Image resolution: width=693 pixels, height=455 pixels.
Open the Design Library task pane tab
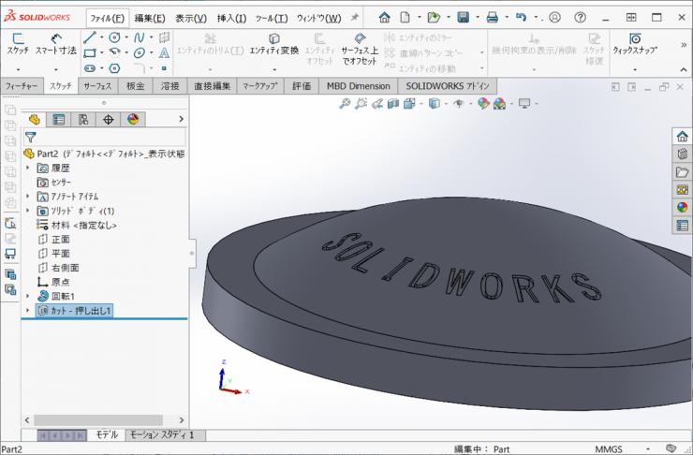pyautogui.click(x=683, y=154)
